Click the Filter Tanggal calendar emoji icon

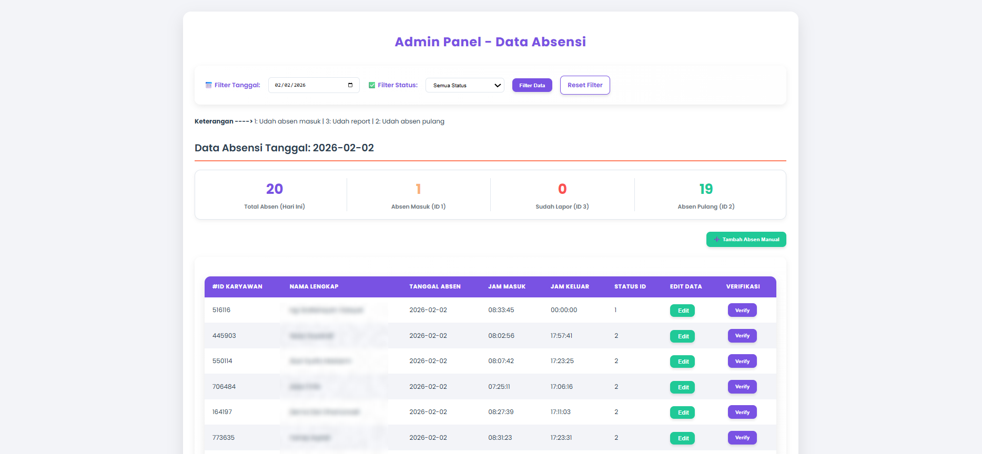tap(209, 85)
